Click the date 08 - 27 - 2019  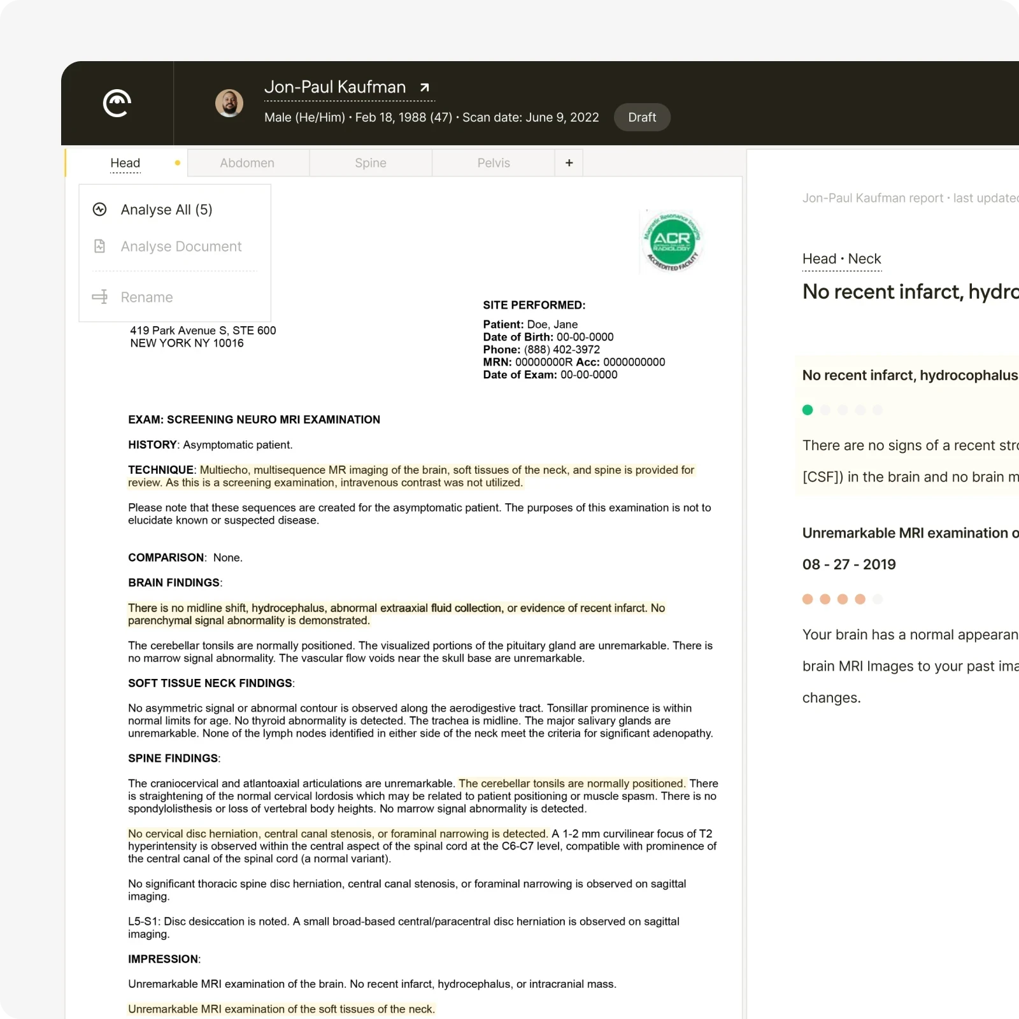point(849,564)
